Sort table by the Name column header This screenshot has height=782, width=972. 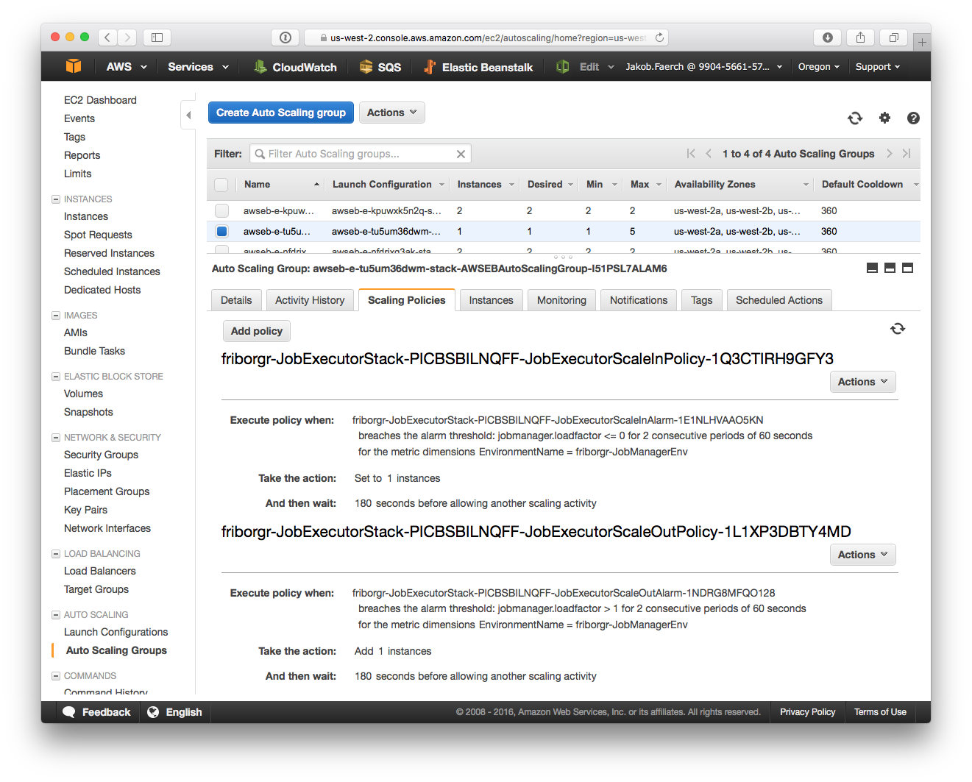tap(281, 185)
